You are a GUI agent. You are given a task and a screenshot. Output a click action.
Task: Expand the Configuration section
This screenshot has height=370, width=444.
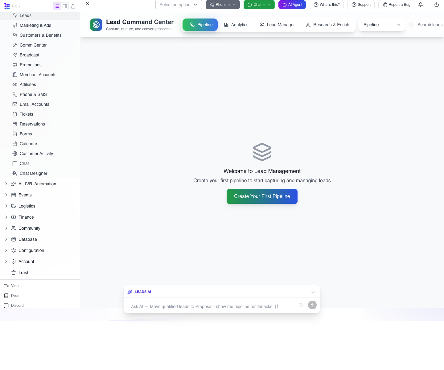[6, 250]
